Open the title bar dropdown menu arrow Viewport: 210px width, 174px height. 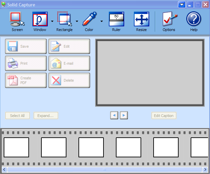[182, 5]
